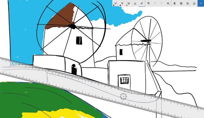Click the yellow color dot under highlighter
This screenshot has height=118, width=204.
click(127, 5)
